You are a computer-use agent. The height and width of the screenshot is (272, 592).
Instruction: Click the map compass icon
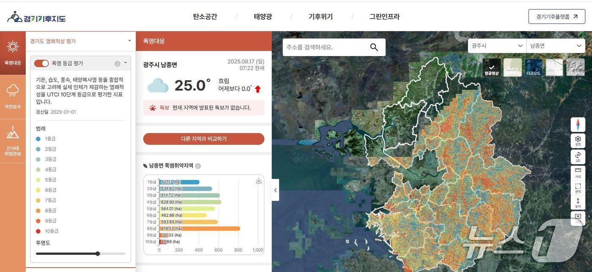click(578, 125)
